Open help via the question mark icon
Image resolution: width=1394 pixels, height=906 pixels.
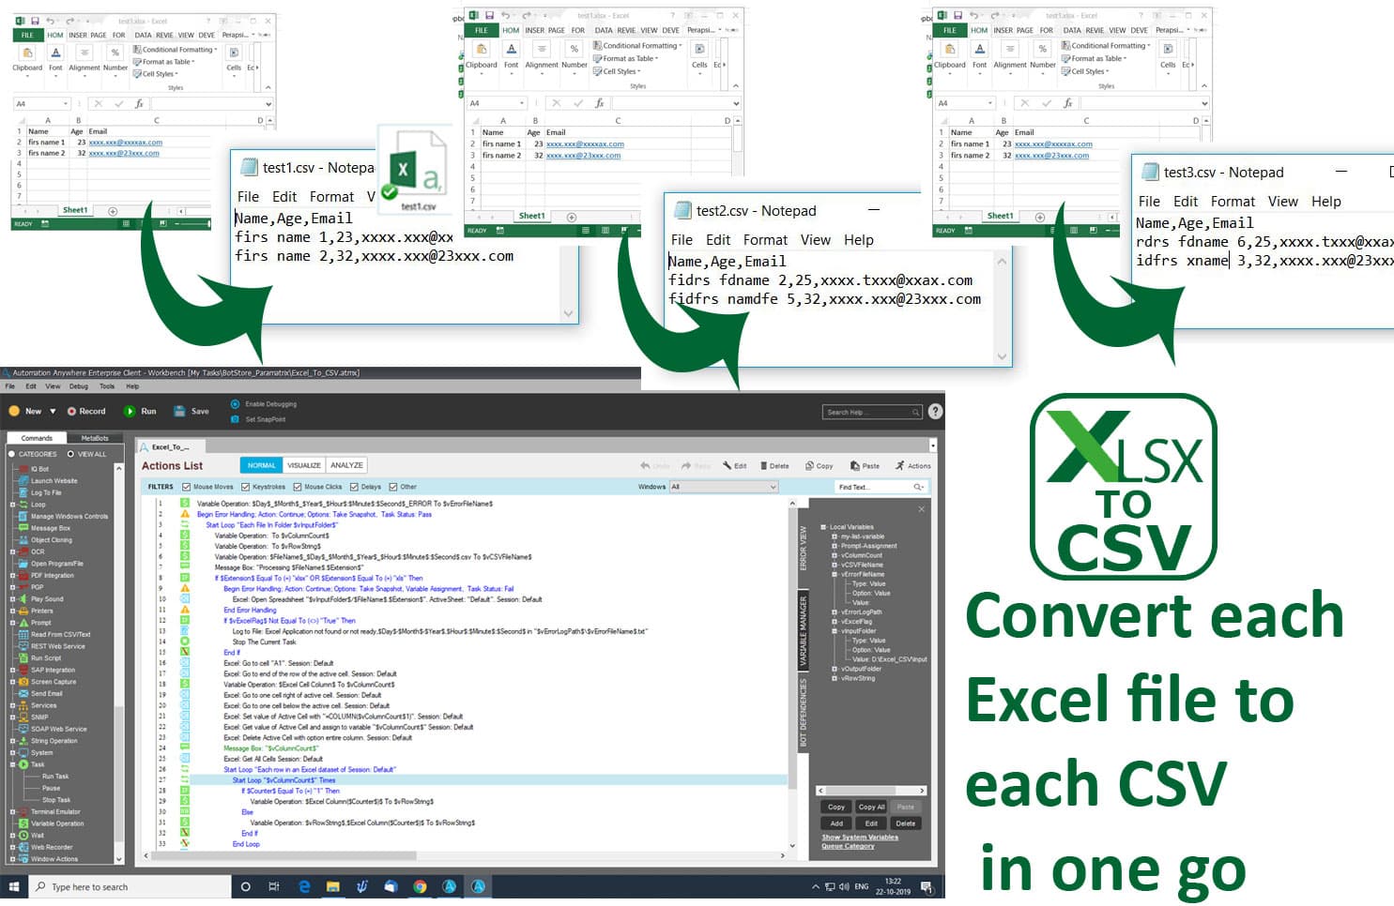[x=935, y=411]
